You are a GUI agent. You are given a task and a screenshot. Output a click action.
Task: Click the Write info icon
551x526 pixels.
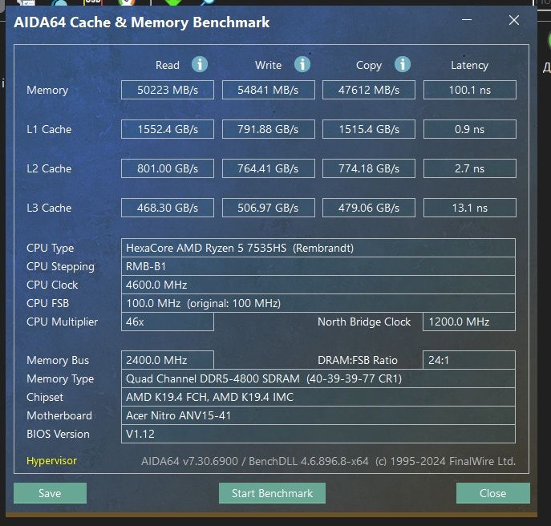pos(302,64)
